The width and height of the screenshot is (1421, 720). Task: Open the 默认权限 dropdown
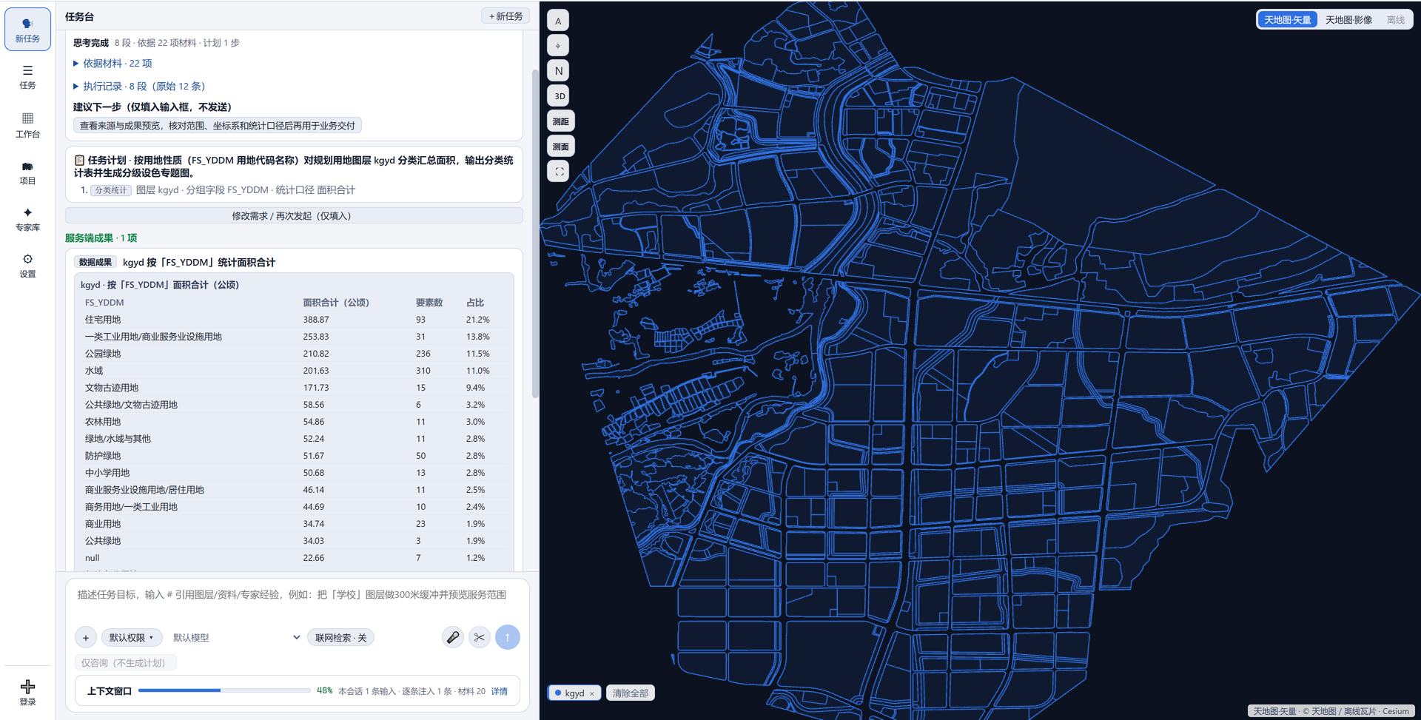[x=131, y=637]
